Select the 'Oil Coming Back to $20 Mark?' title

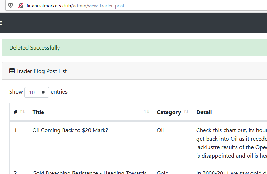pyautogui.click(x=70, y=130)
